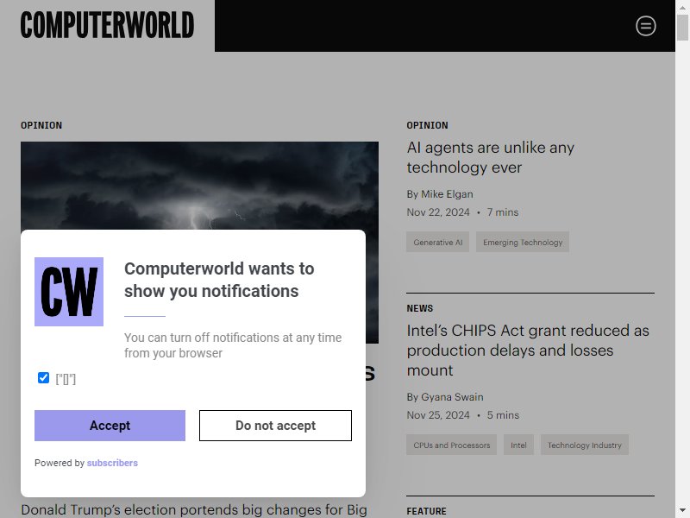690x518 pixels.
Task: Open the hamburger menu icon
Action: [645, 26]
